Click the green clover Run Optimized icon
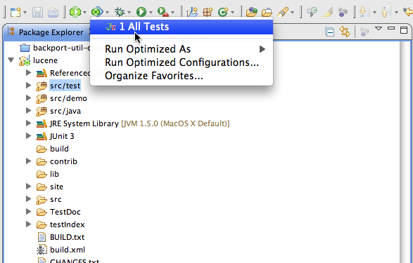Image resolution: width=413 pixels, height=263 pixels. click(97, 12)
